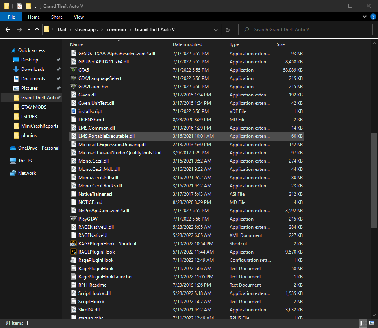Unpin the Desktop quick access pin

pos(58,60)
